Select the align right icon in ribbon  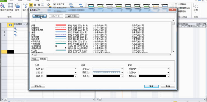pos(39,5)
